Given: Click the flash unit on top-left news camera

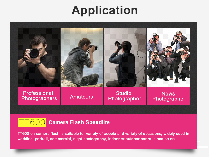Looking at the screenshot, I should 154,36.
